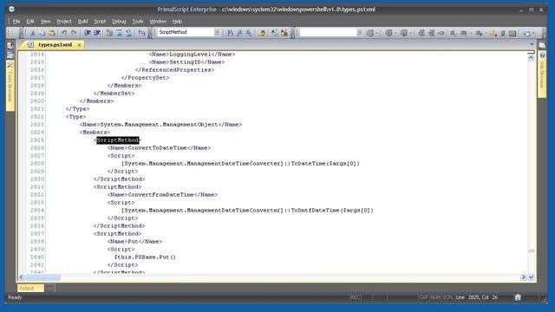Open the Help menu
The width and height of the screenshot is (555, 312).
177,21
